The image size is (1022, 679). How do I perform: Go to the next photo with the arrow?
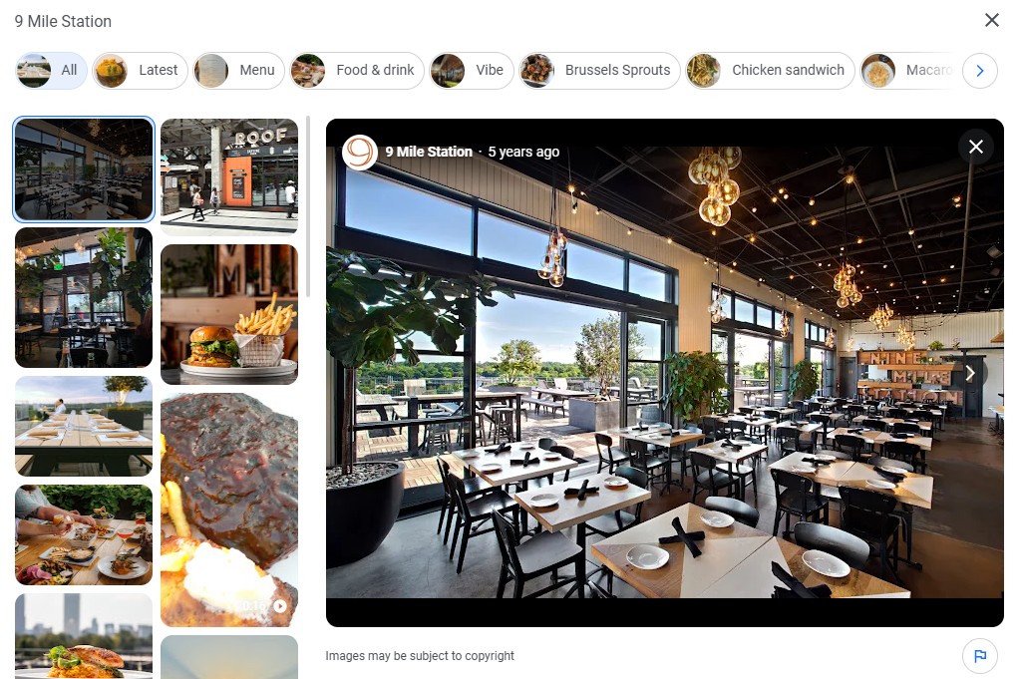[970, 373]
